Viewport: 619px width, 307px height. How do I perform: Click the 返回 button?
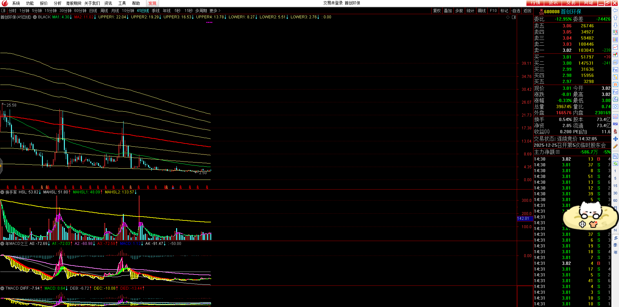click(x=527, y=11)
